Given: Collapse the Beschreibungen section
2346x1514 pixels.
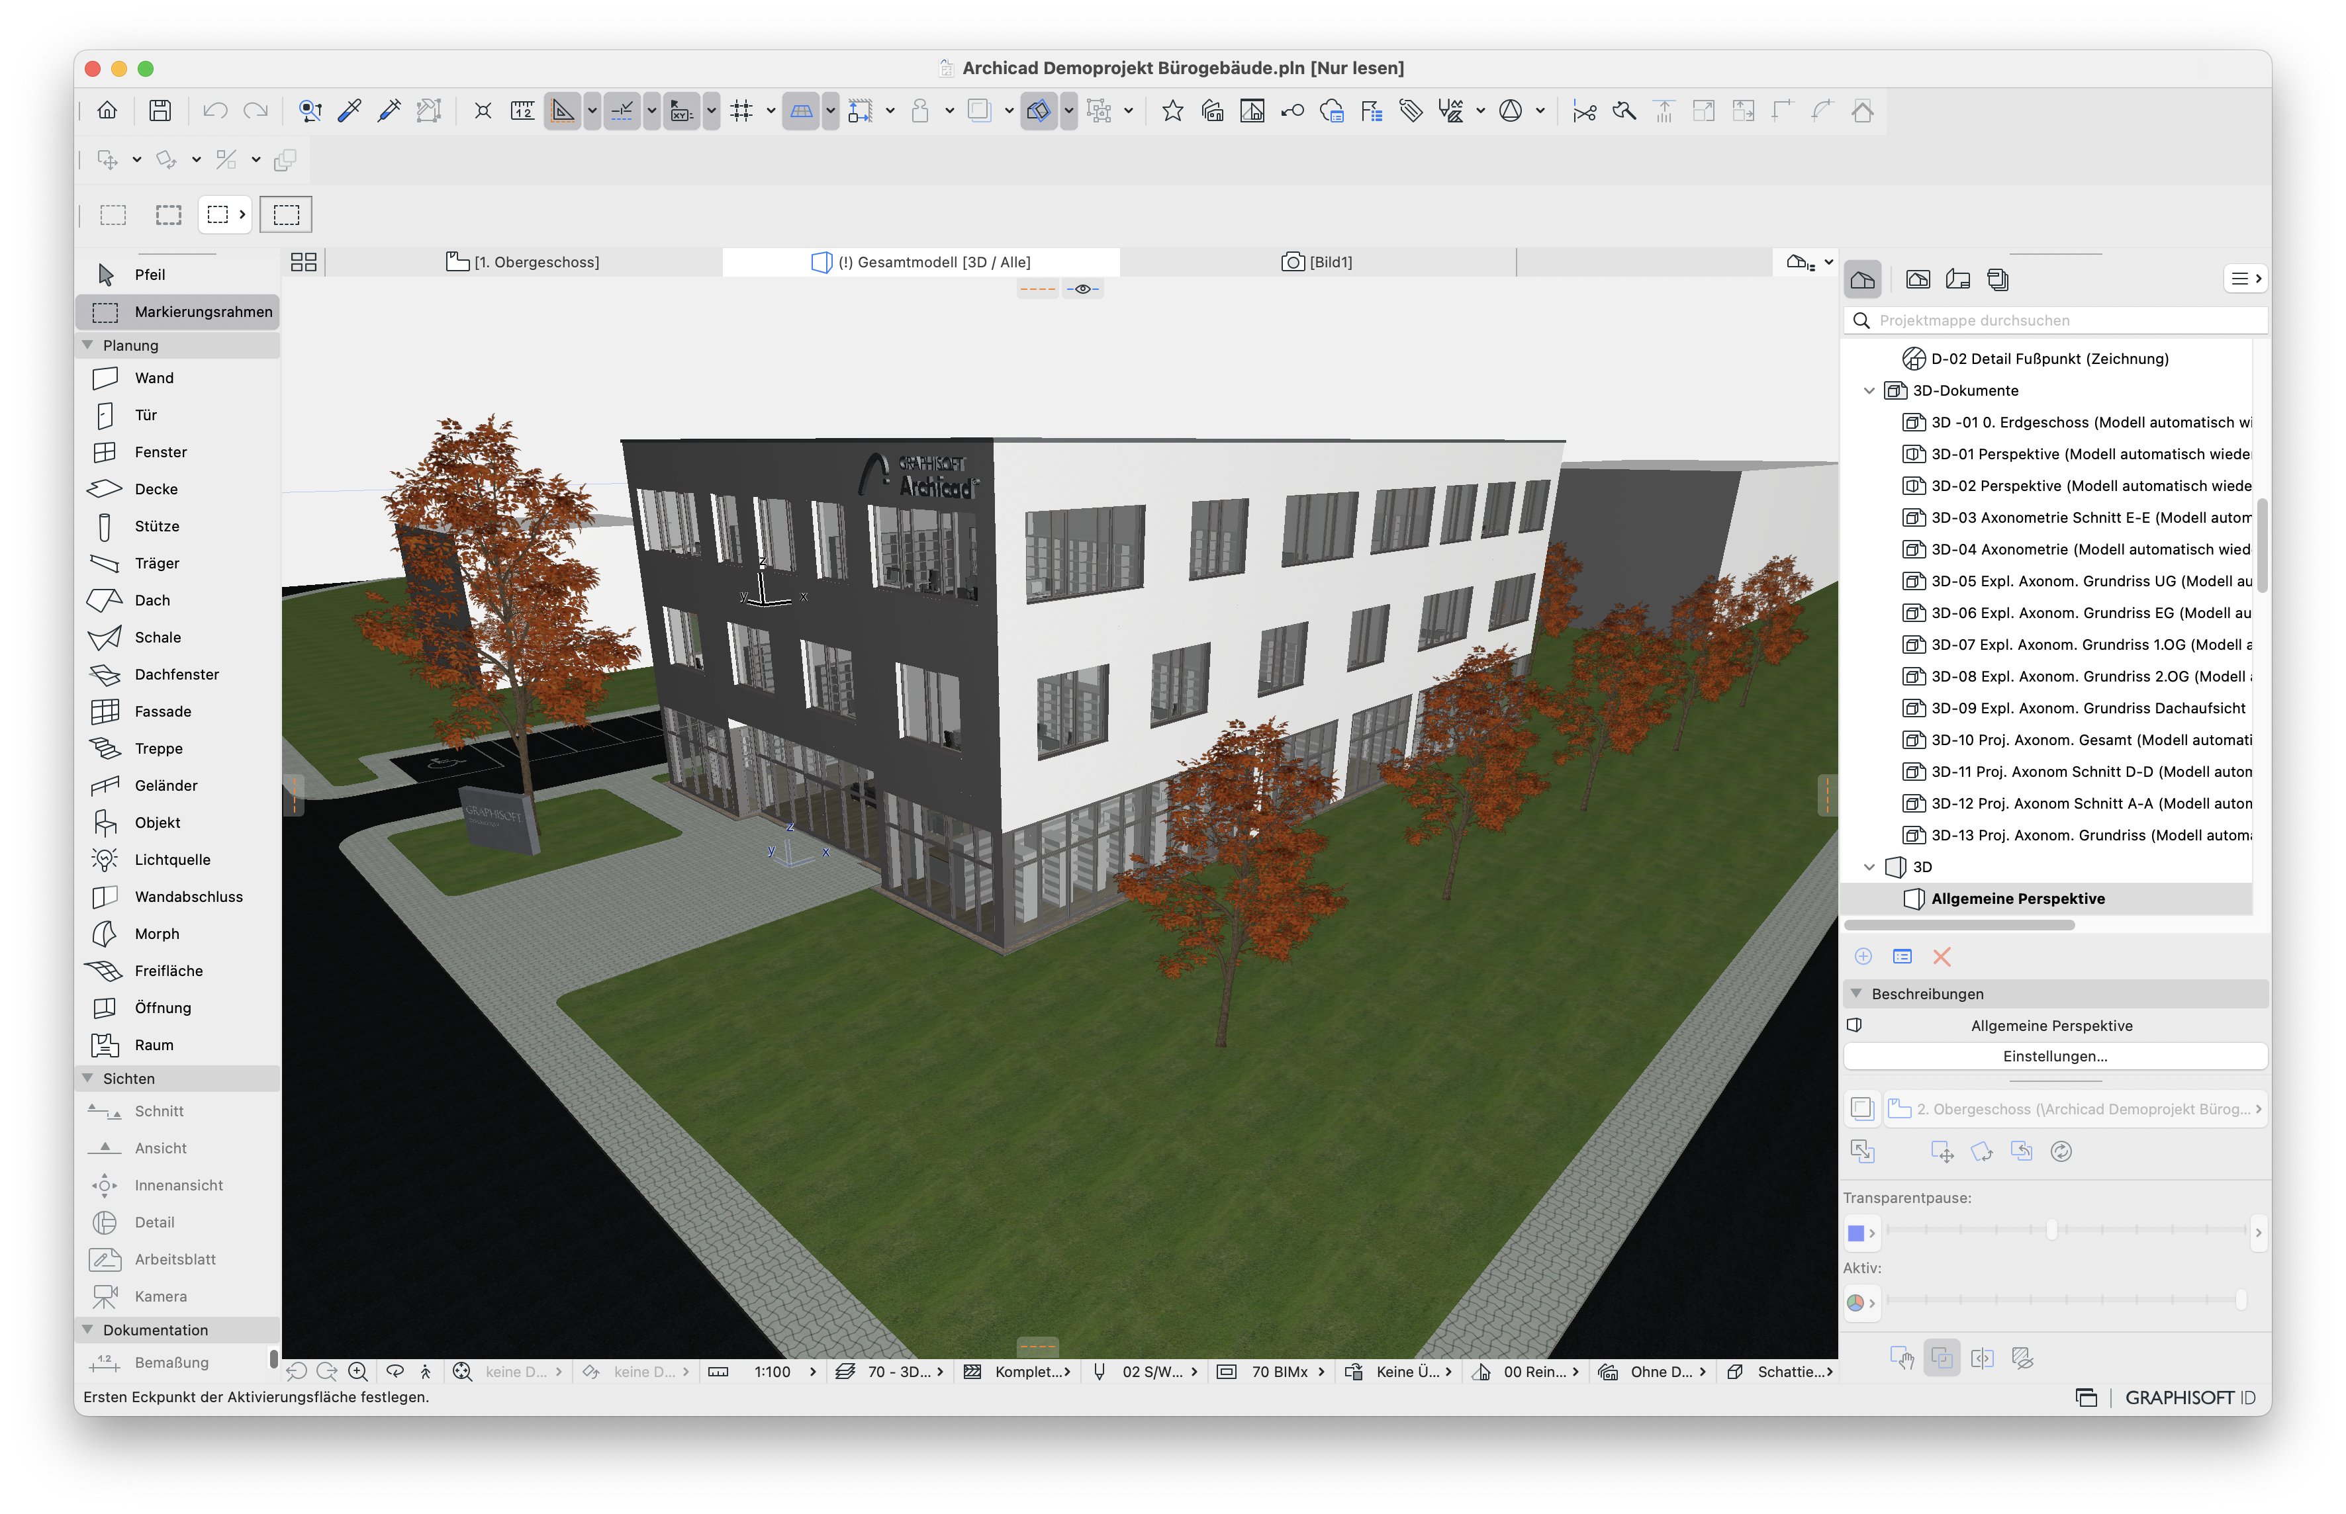Looking at the screenshot, I should pyautogui.click(x=1856, y=994).
